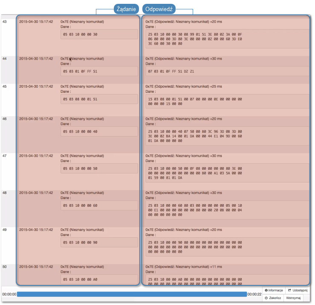Click row 45 response header with +25 ms
Screen dimensions: 315x305
click(x=184, y=86)
